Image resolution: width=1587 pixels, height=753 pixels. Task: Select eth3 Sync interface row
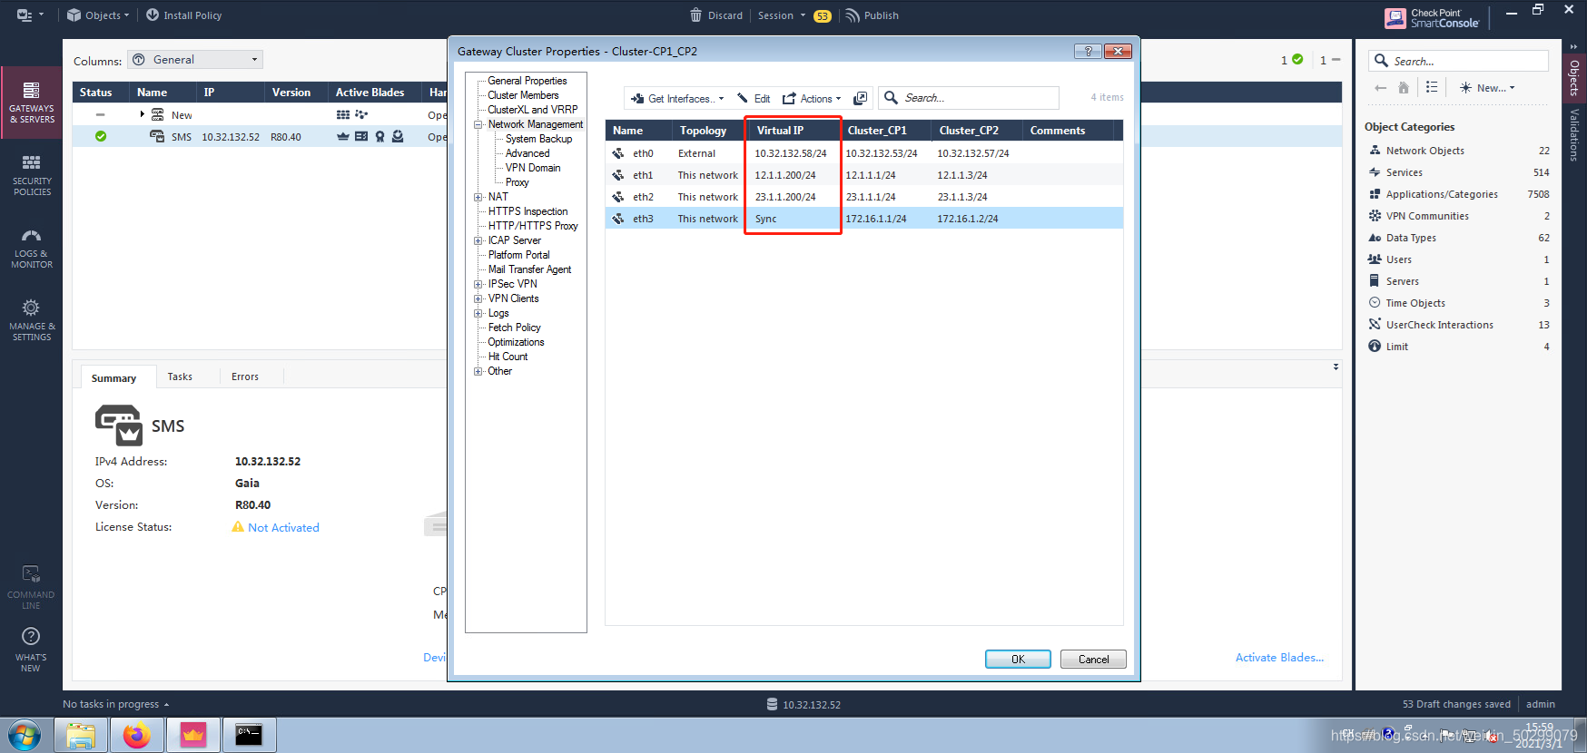point(864,219)
